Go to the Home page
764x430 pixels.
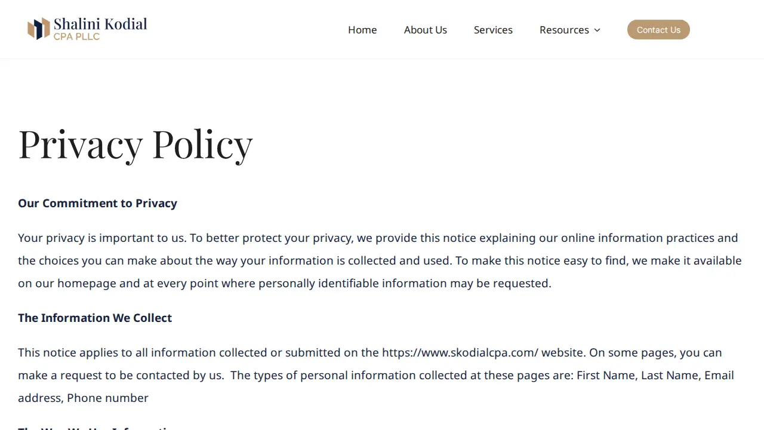pos(362,30)
